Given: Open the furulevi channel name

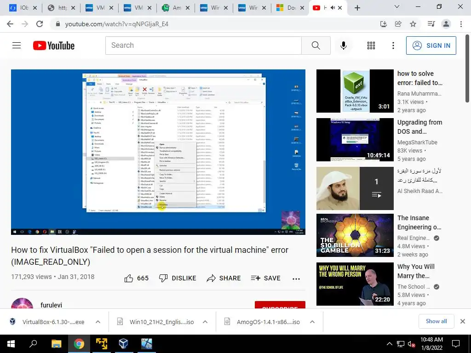Looking at the screenshot, I should [52, 305].
